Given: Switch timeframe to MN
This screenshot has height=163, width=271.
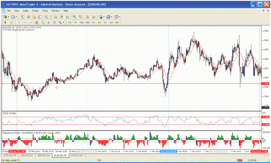Looking at the screenshot, I should click(117, 22).
